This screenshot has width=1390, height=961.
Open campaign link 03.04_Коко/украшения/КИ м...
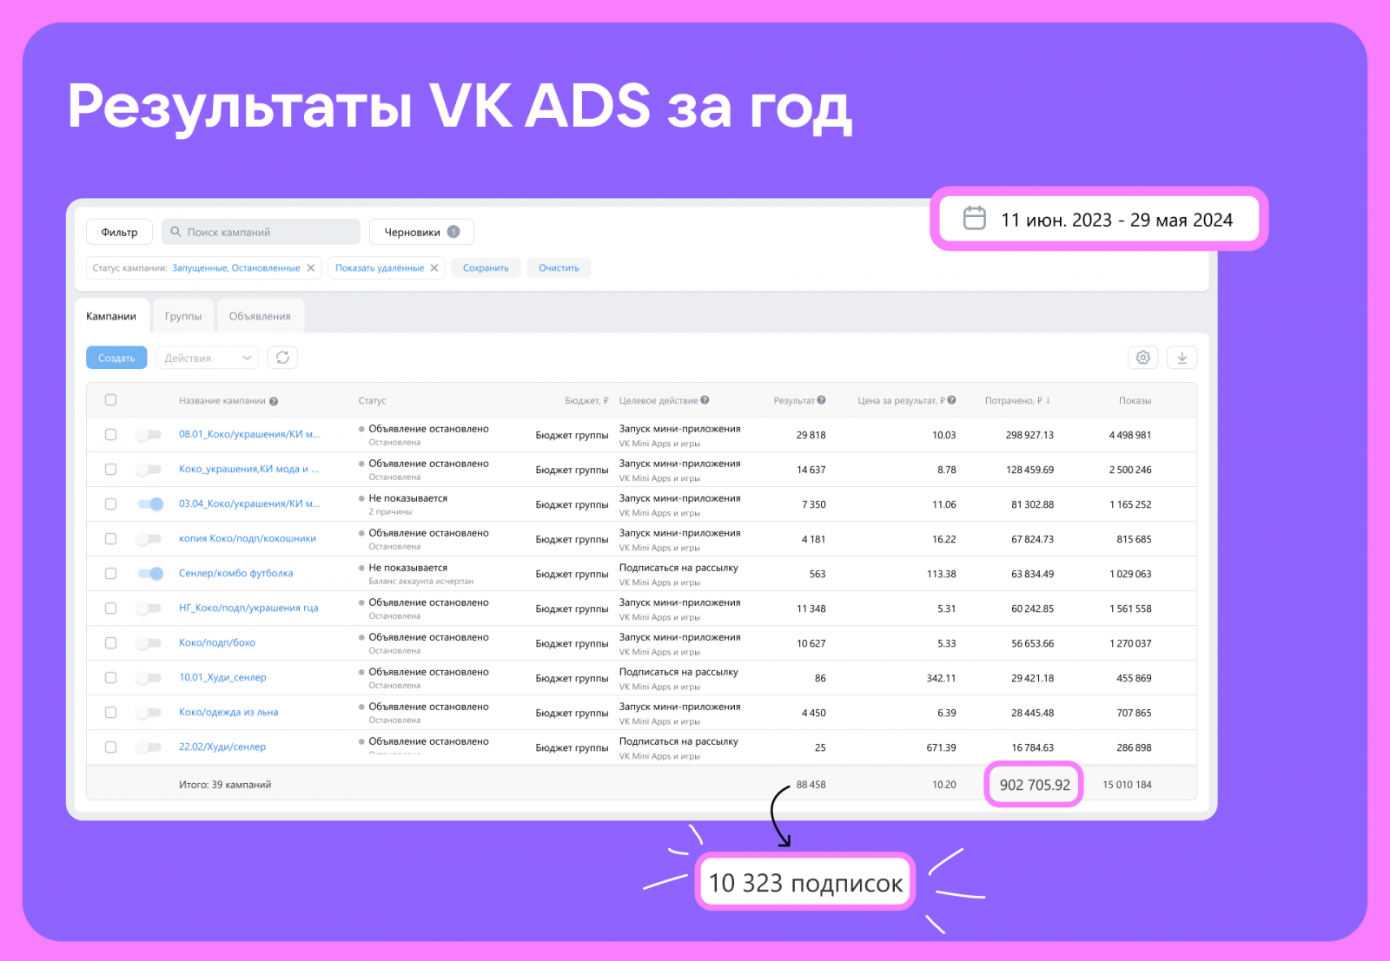point(249,504)
